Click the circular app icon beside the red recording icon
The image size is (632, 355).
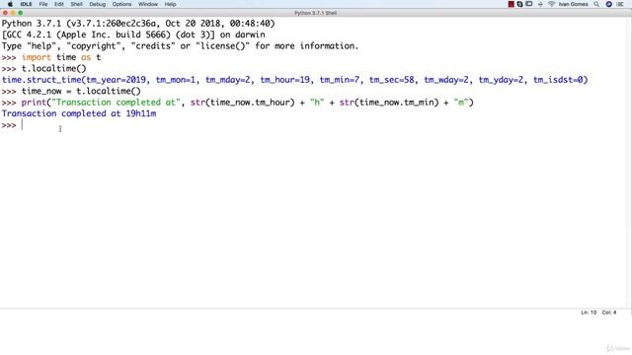click(520, 4)
